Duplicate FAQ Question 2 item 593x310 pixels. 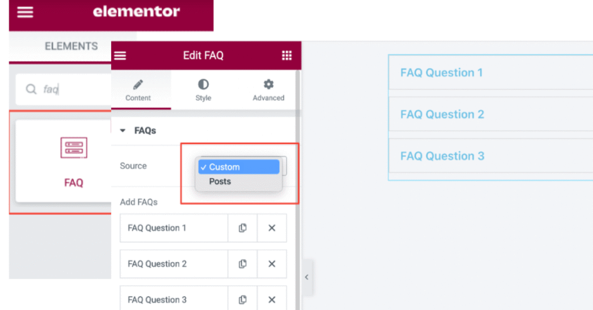point(243,264)
